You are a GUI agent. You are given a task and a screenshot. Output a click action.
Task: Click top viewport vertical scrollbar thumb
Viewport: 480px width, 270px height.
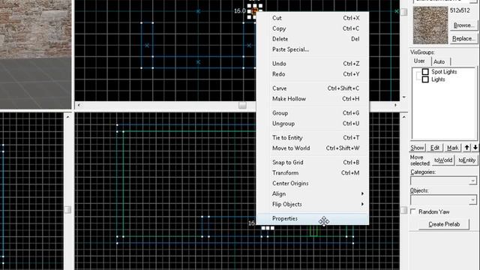click(404, 12)
